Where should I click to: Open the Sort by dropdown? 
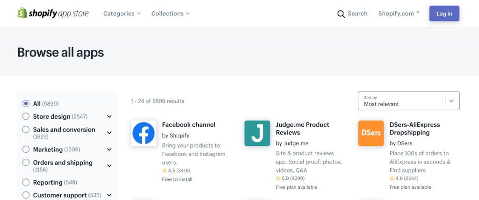409,101
